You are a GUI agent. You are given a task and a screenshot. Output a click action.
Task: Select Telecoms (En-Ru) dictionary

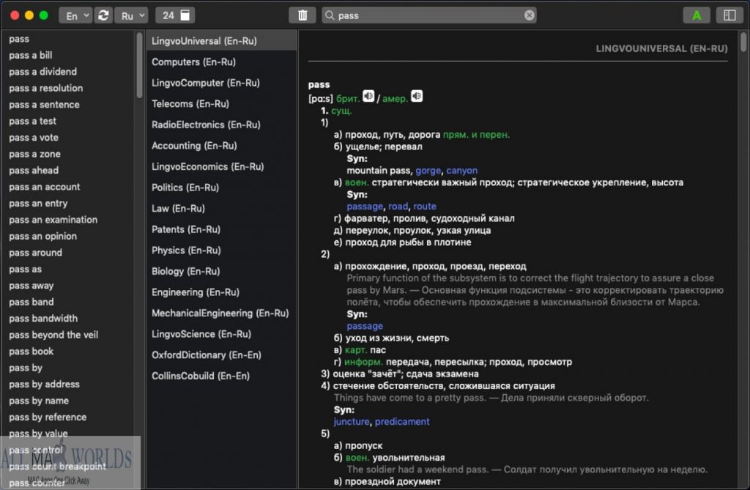click(x=221, y=103)
